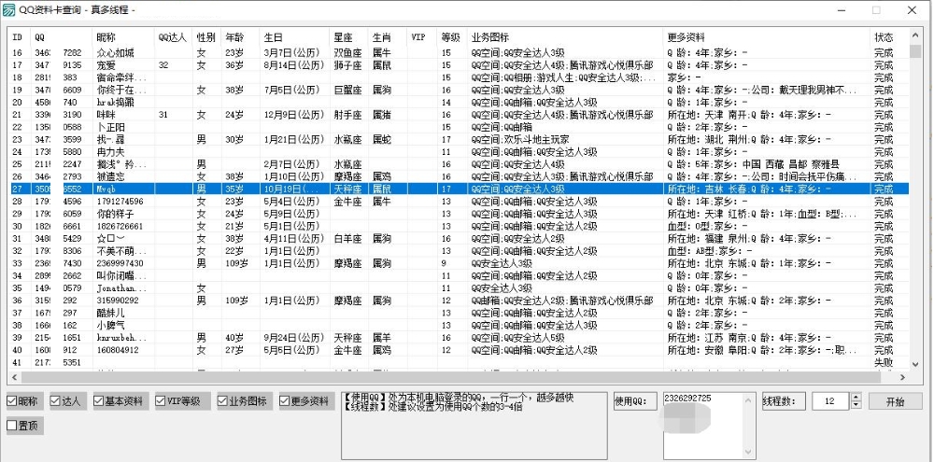Viewport: 934px width, 462px height.
Task: Click the 昵称 column header
Action: tap(122, 37)
